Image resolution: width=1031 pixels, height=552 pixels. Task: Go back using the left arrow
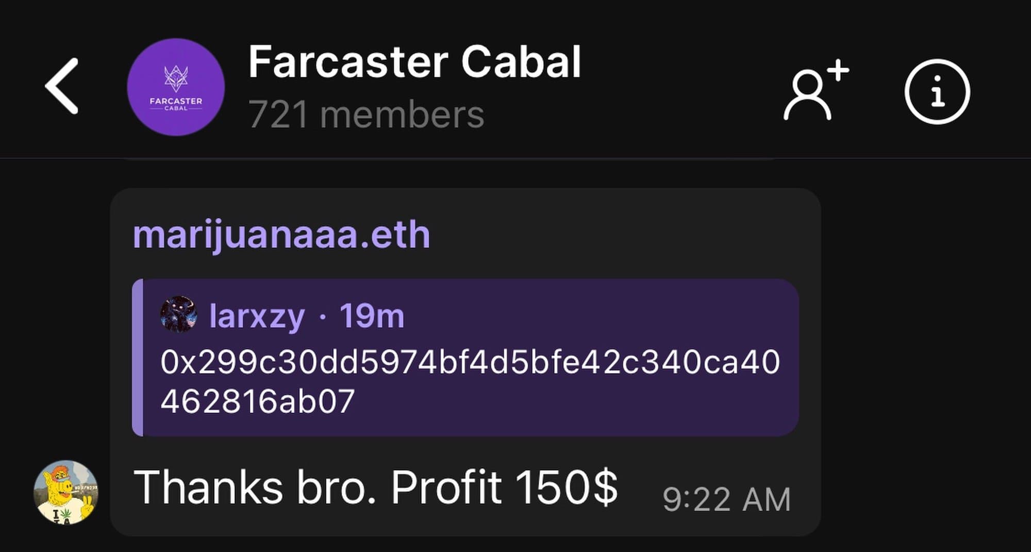(x=62, y=86)
